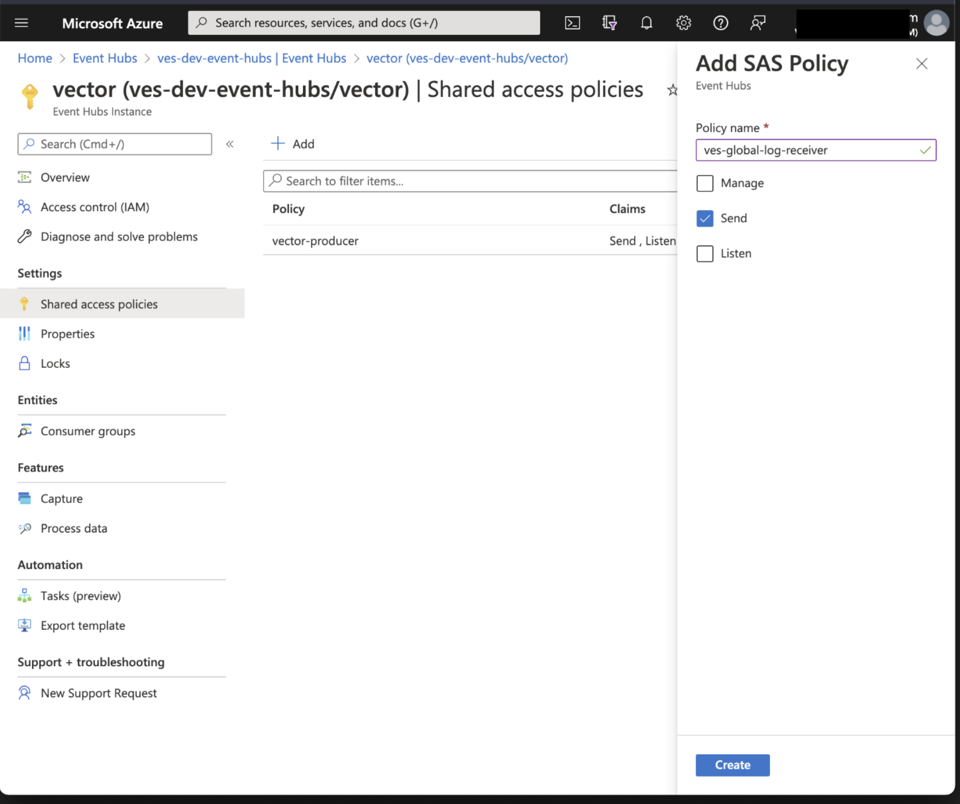Open help and support
This screenshot has width=960, height=804.
(x=721, y=23)
